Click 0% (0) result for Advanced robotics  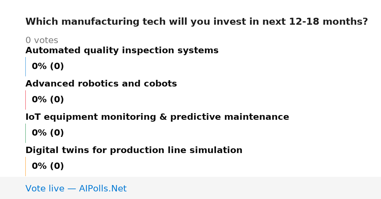(48, 100)
